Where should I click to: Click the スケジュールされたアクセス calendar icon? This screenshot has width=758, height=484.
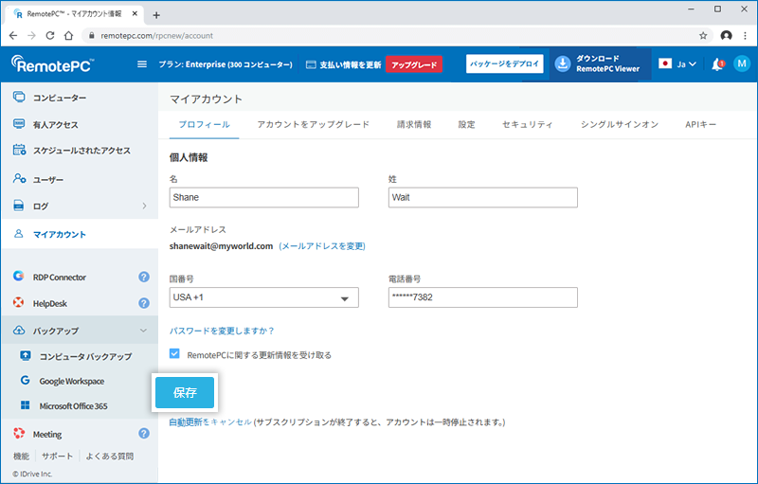point(19,150)
